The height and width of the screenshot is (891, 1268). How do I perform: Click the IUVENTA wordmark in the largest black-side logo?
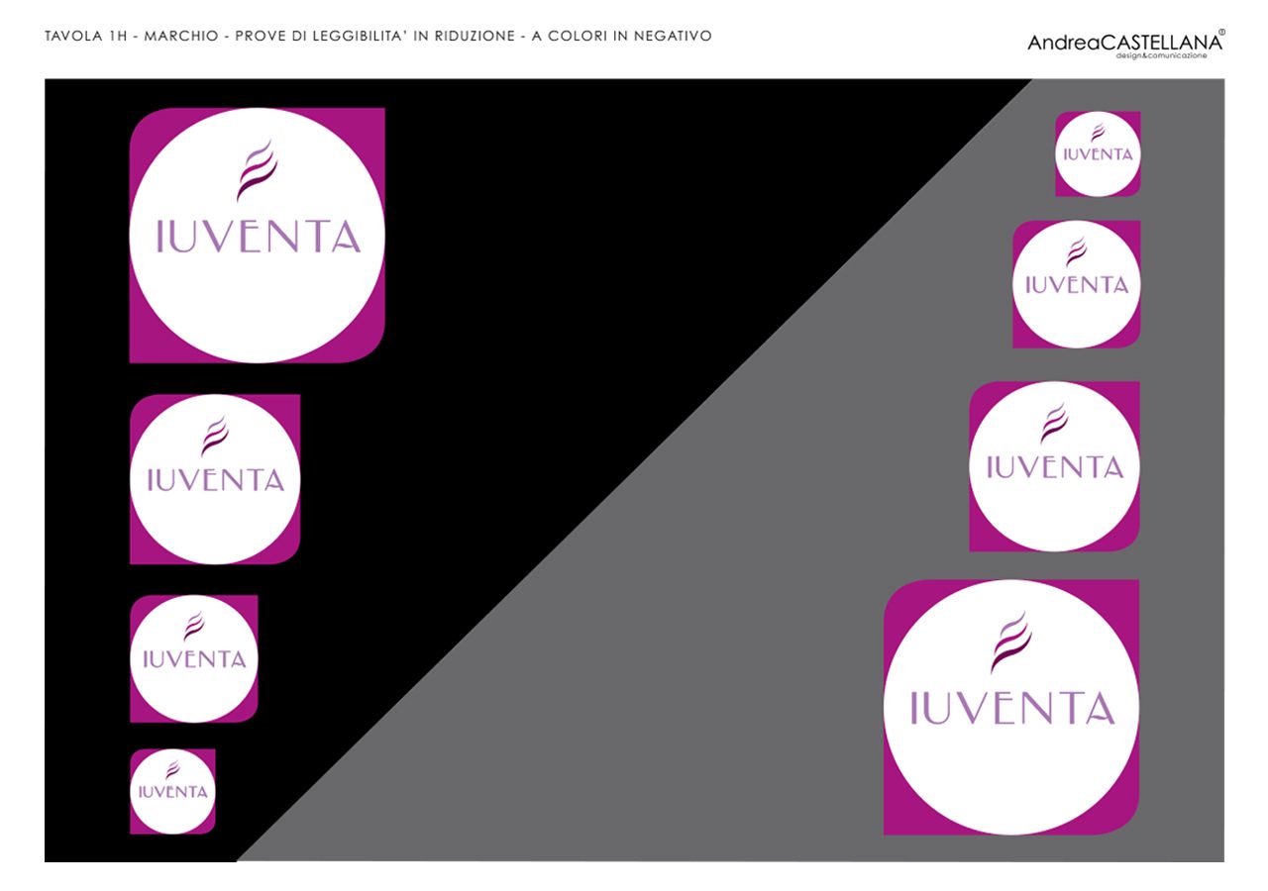tap(258, 238)
